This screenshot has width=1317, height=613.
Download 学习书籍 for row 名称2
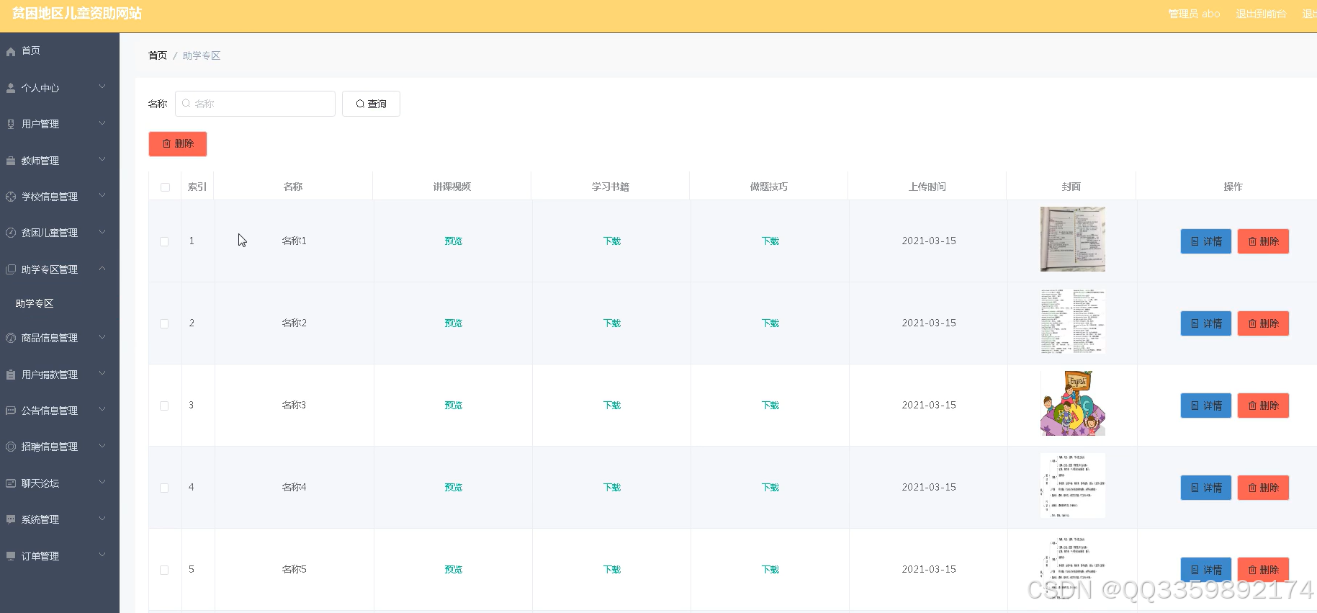coord(612,323)
